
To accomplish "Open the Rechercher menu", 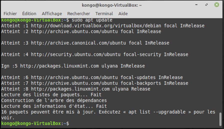I will point(78,14).
